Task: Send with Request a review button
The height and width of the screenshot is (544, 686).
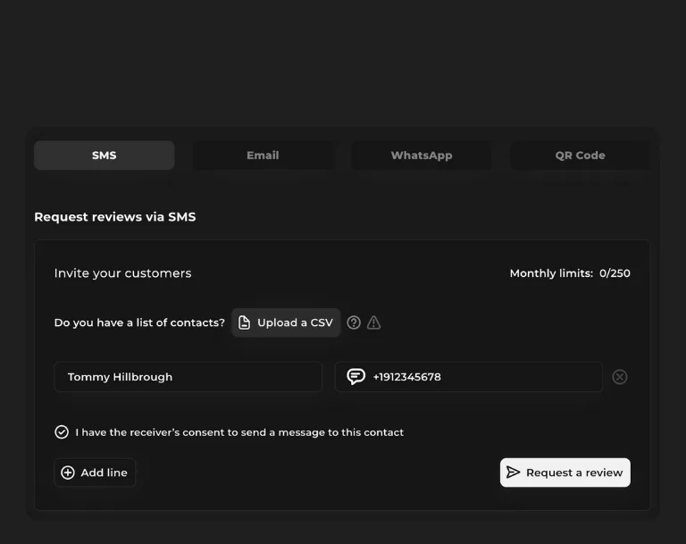Action: [565, 473]
